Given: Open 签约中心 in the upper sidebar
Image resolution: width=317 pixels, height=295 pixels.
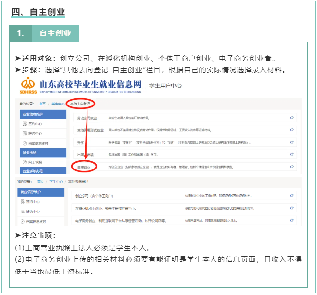Looking at the screenshot, I should [x=34, y=124].
